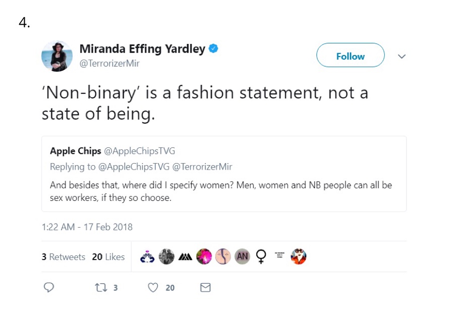Viewport: 457px width, 312px height.
Task: Click the Follow button
Action: point(350,56)
